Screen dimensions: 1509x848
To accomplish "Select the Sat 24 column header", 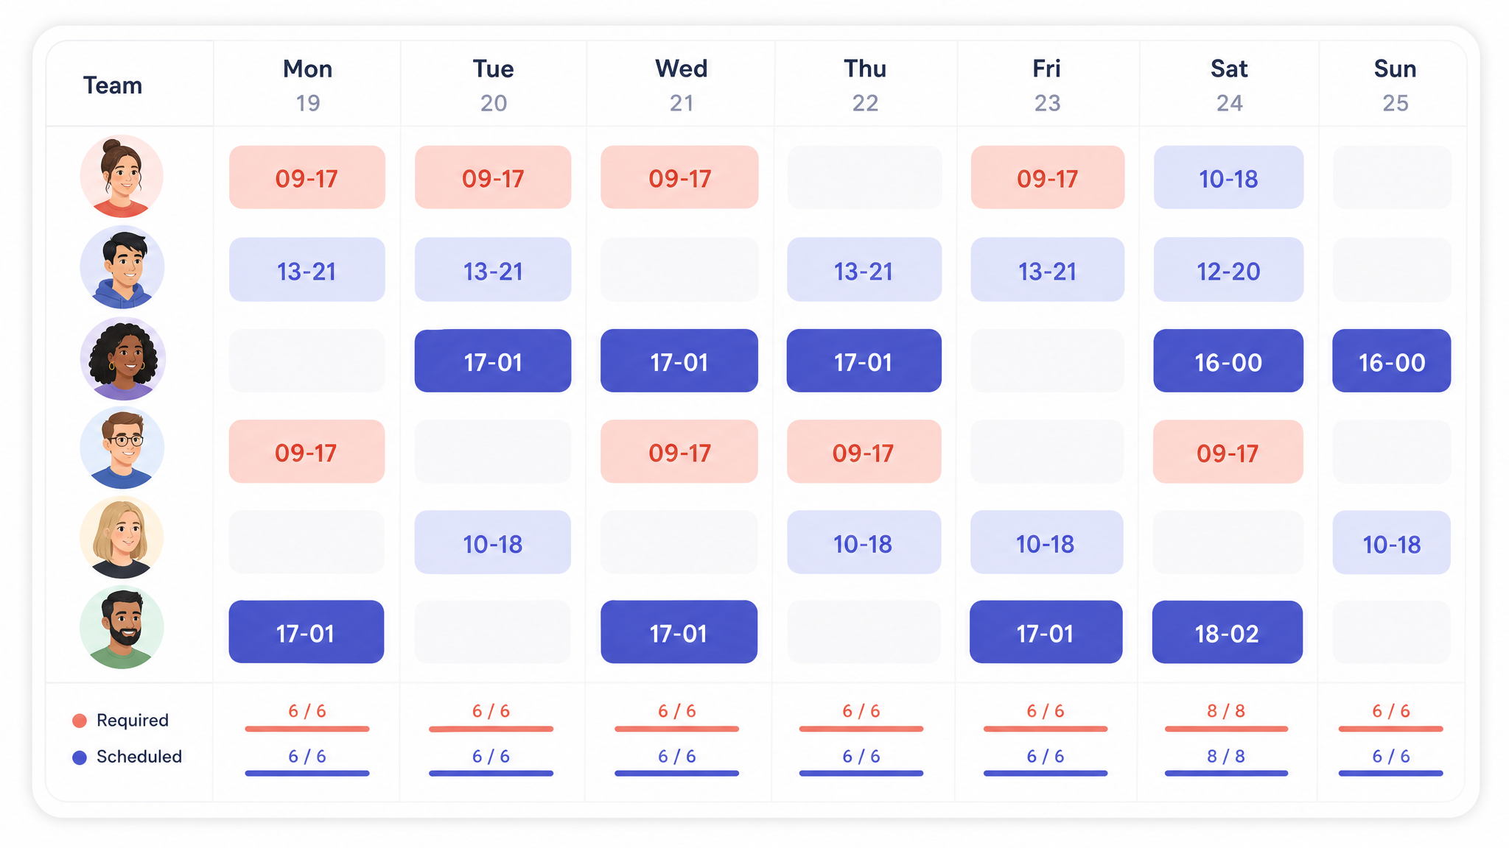I will pos(1229,85).
